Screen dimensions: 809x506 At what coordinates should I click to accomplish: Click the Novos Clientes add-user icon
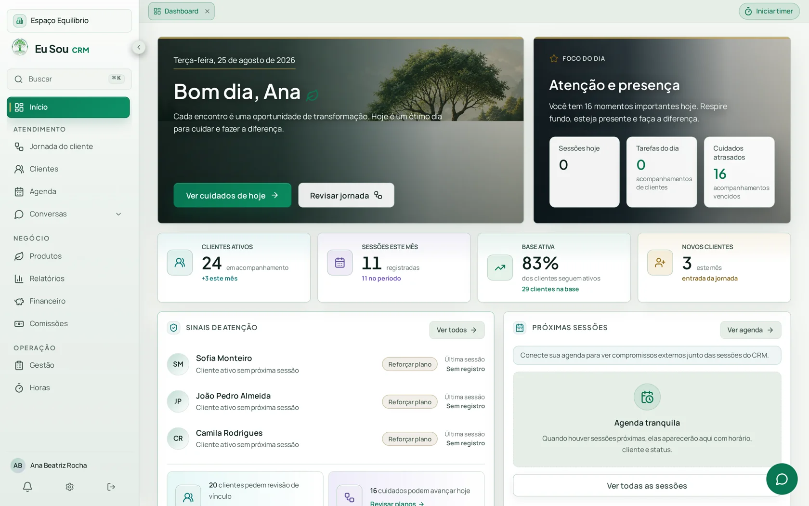pos(660,263)
